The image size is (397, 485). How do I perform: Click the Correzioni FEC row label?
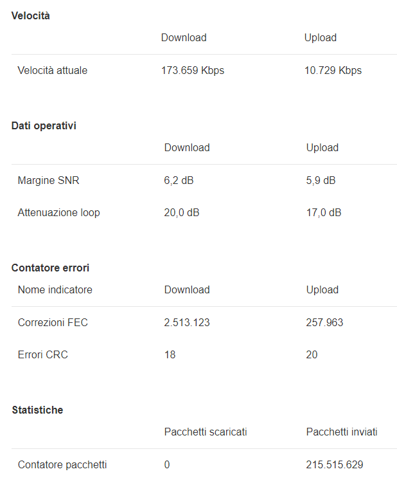point(53,323)
